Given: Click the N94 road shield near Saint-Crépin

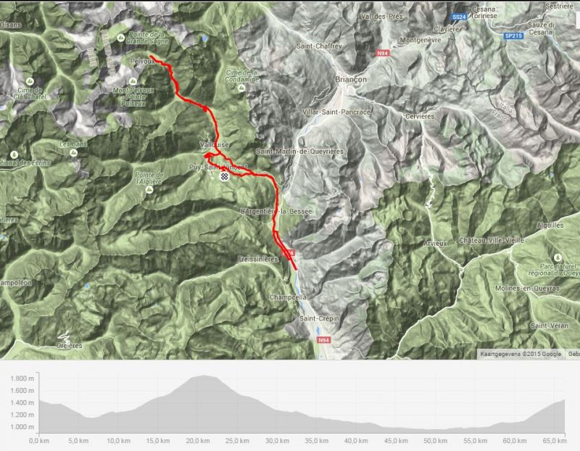Looking at the screenshot, I should (323, 340).
